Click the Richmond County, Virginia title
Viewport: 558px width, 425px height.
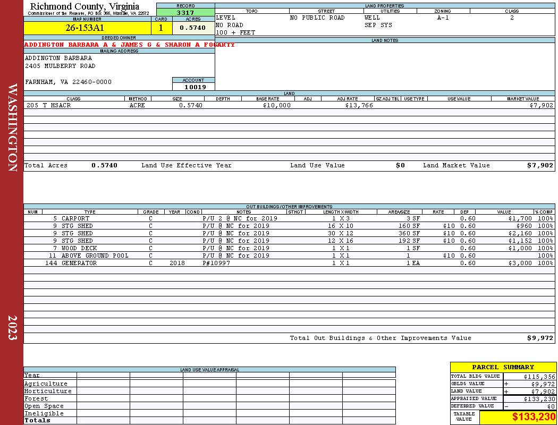tap(84, 6)
